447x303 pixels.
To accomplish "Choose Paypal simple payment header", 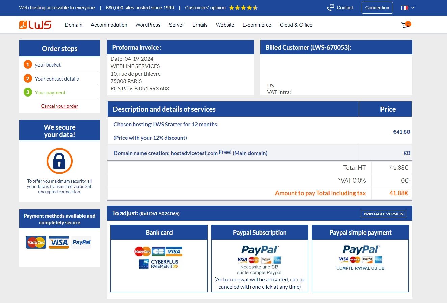I will click(x=360, y=232).
